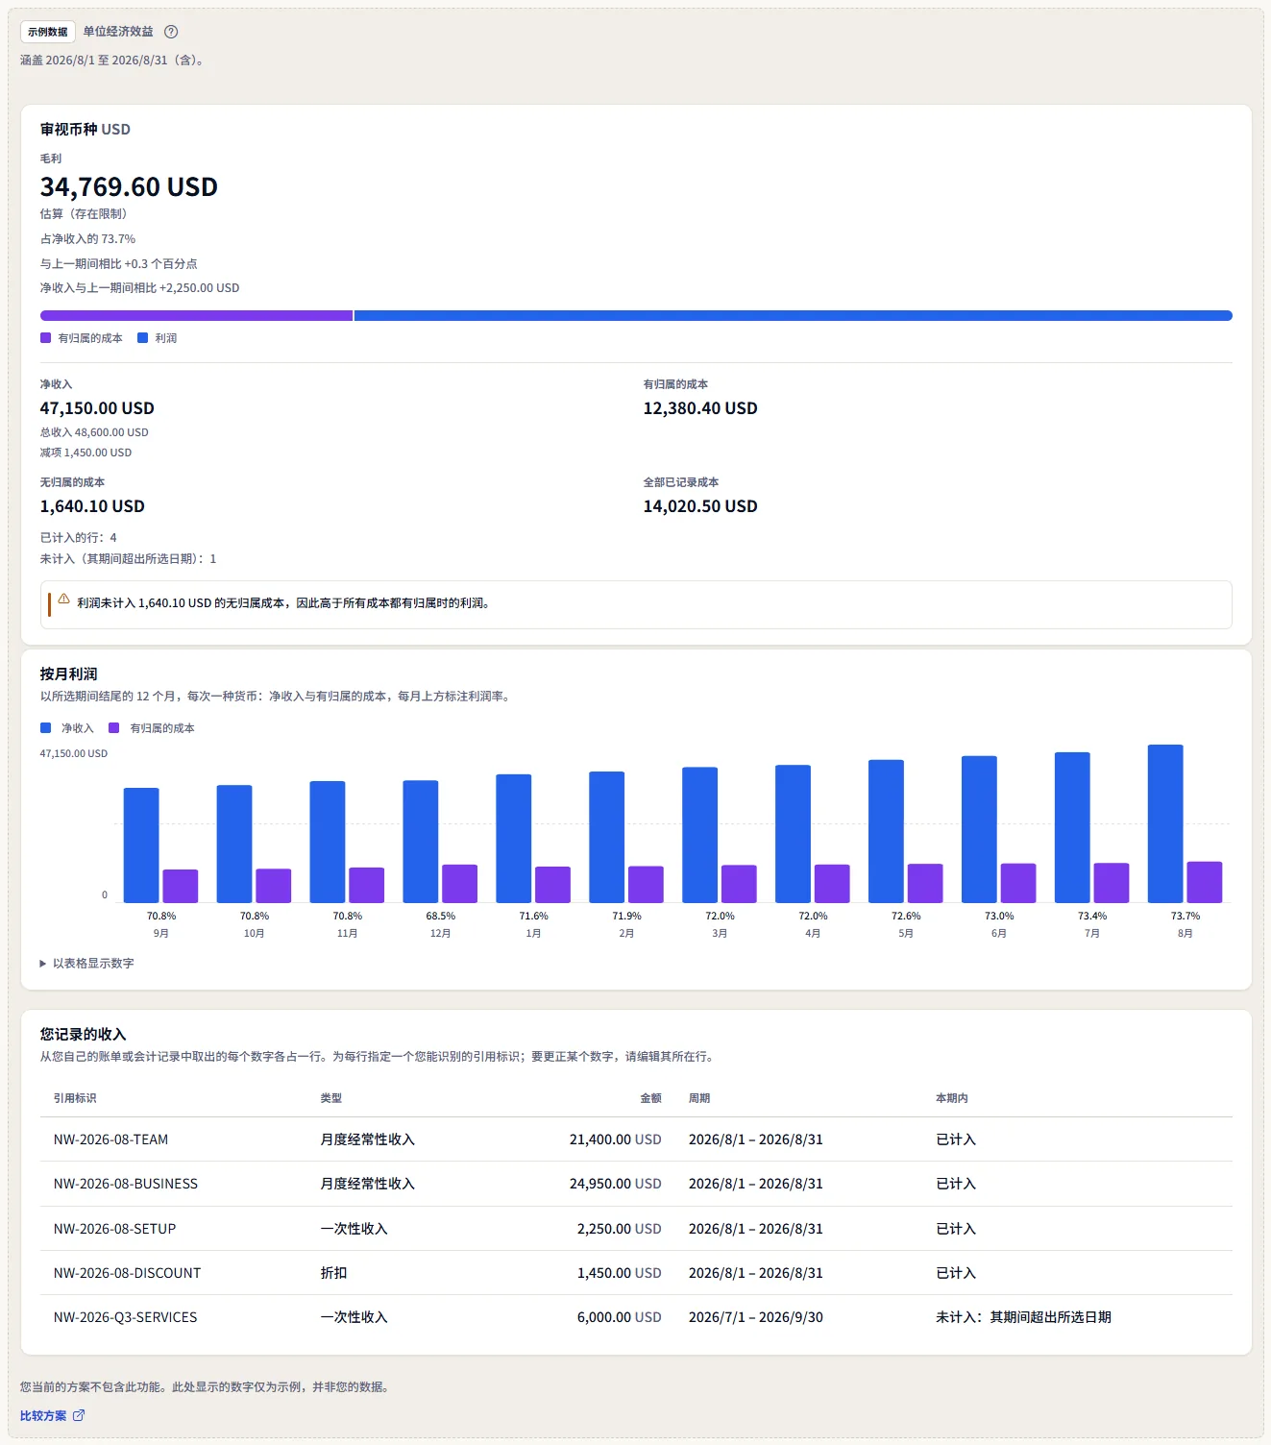Click the 73.7% margin label for 8月

tap(1185, 916)
